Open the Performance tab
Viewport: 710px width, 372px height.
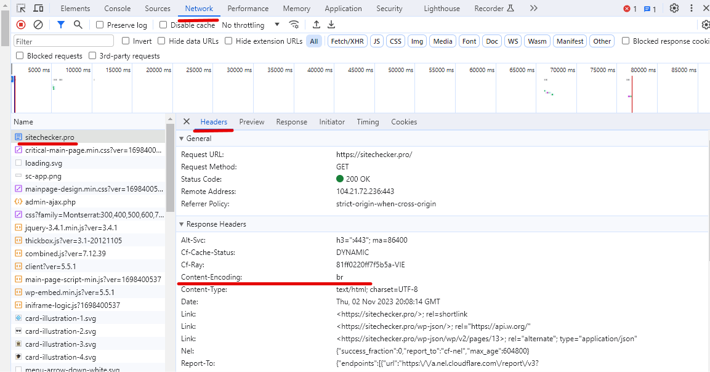[248, 8]
